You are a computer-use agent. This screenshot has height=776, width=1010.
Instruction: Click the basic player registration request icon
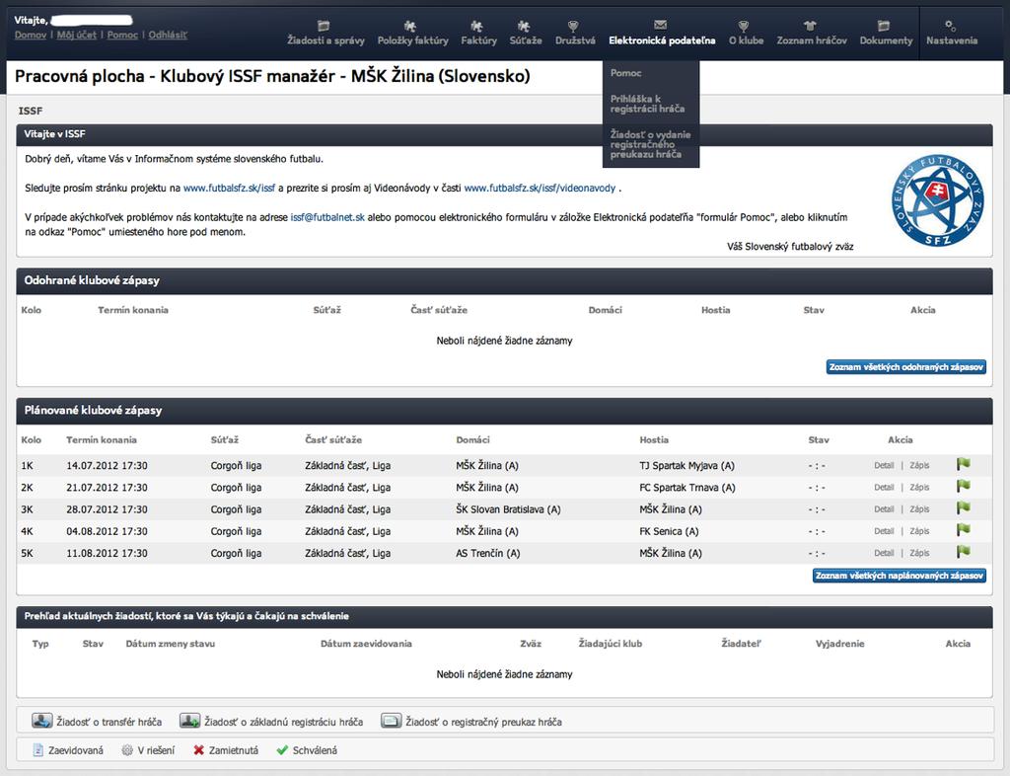click(x=190, y=721)
